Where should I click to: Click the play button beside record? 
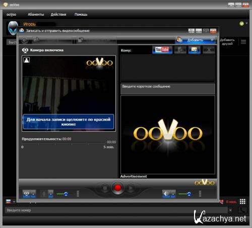pyautogui.click(x=131, y=188)
